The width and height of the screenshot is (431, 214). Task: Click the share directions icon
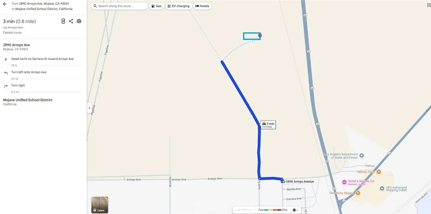(71, 21)
